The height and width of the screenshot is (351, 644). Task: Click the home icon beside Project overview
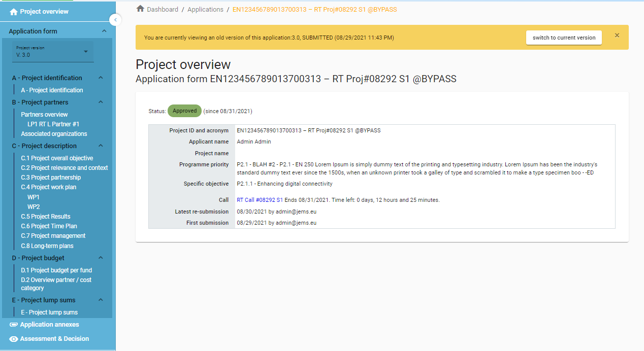(14, 12)
